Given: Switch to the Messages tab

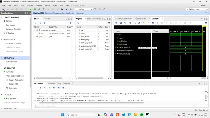Looking at the screenshot, I should [52, 84].
